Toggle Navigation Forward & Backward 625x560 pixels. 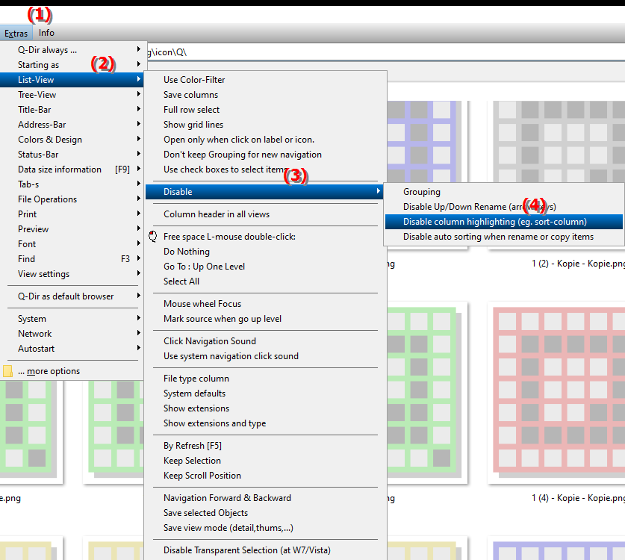click(x=266, y=498)
